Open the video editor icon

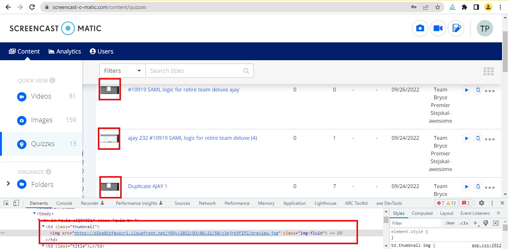456,28
